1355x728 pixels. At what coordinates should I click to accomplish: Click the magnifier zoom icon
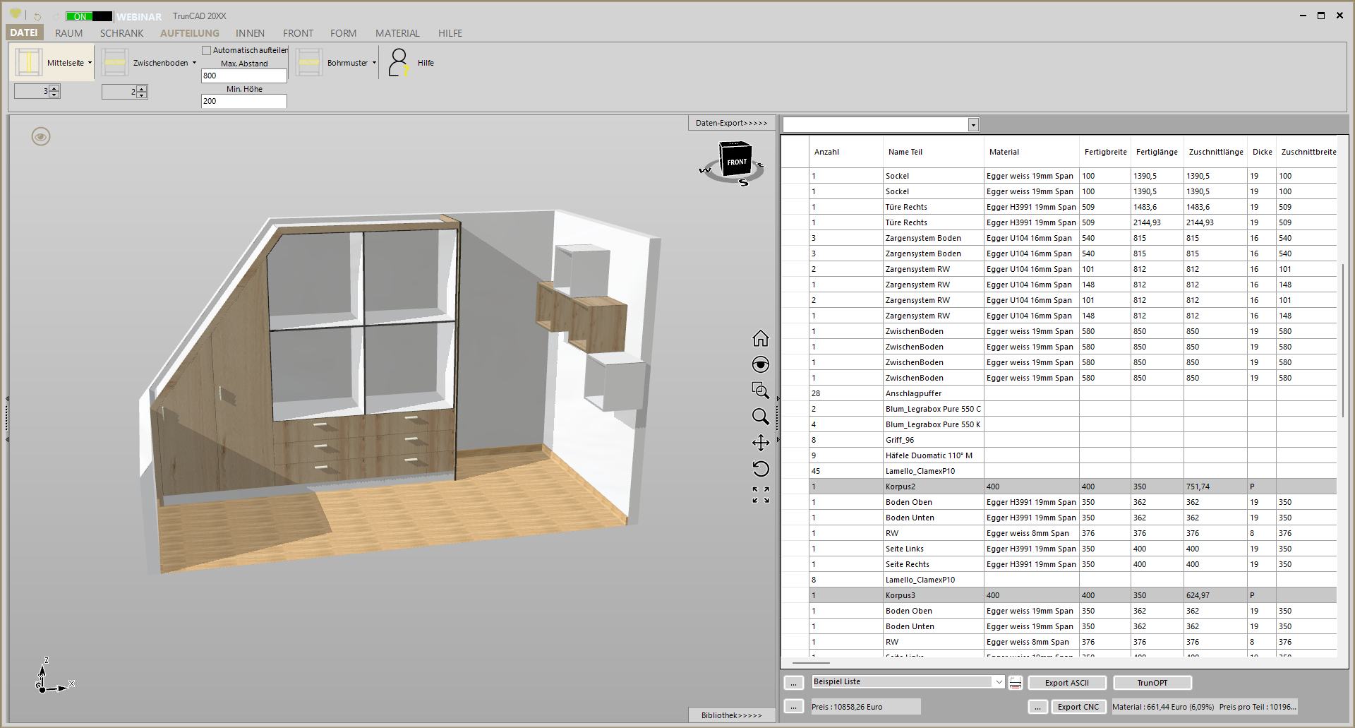[760, 417]
